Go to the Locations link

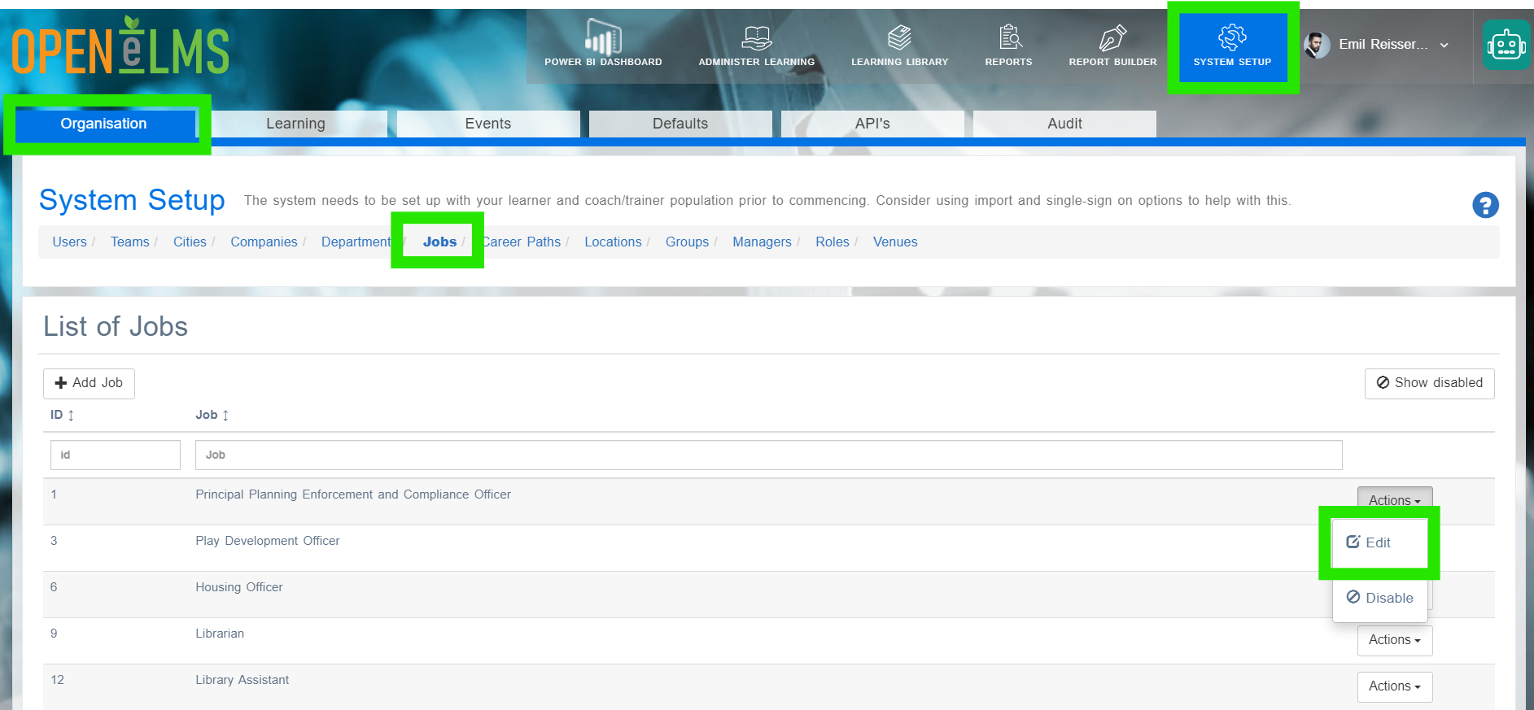pyautogui.click(x=613, y=242)
